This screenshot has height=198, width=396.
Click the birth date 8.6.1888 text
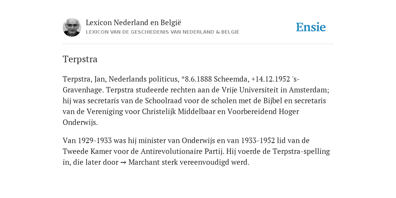[x=198, y=79]
